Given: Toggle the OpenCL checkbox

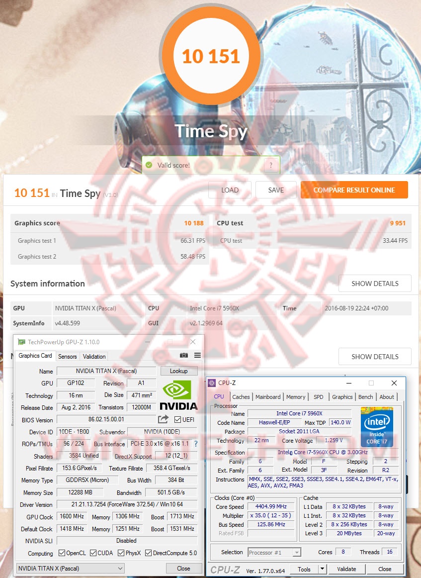Looking at the screenshot, I should pos(62,553).
